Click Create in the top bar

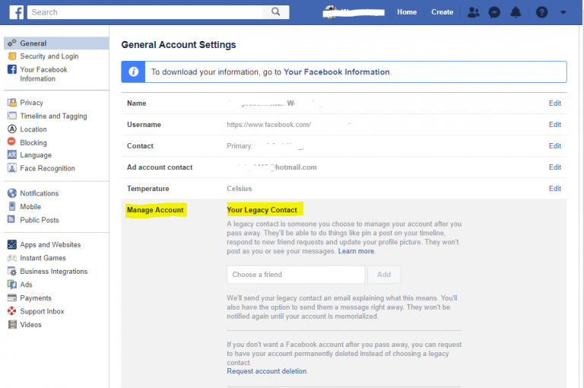pyautogui.click(x=442, y=12)
